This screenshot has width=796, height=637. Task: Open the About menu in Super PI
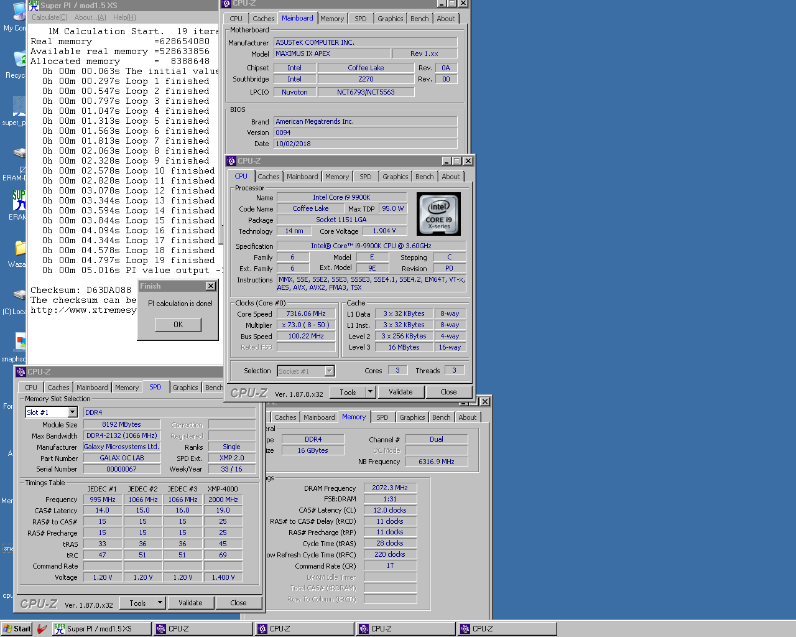click(90, 17)
